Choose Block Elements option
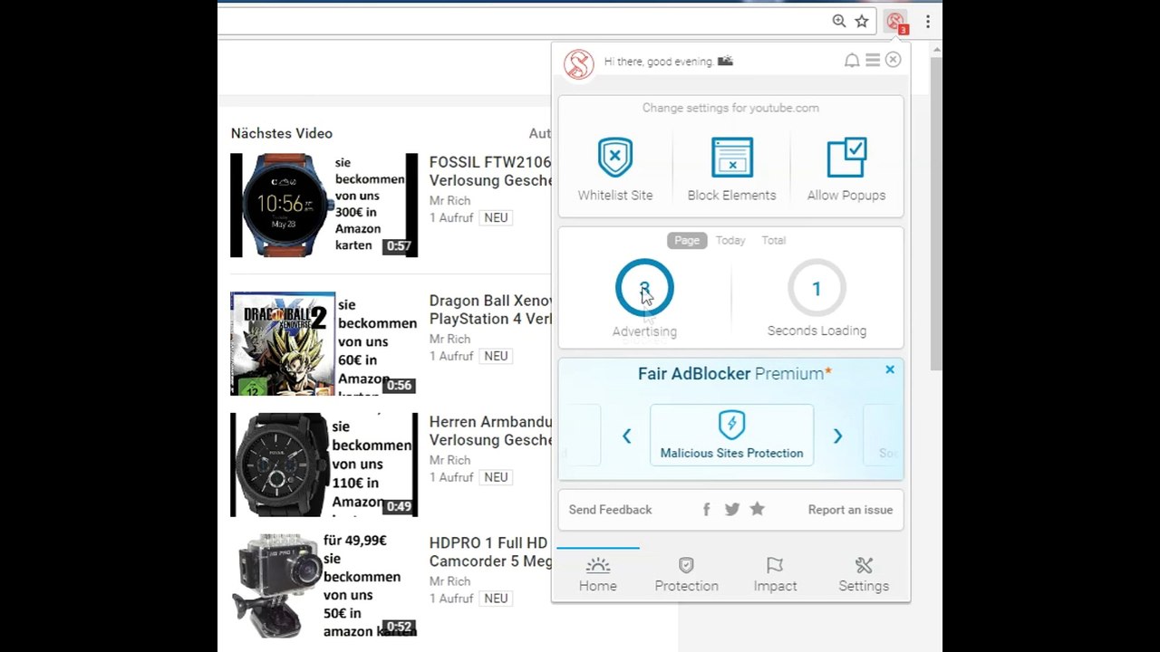1160x652 pixels. pos(731,169)
